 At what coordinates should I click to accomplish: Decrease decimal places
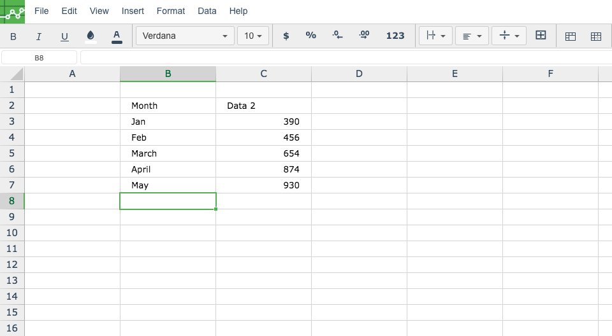(x=337, y=36)
